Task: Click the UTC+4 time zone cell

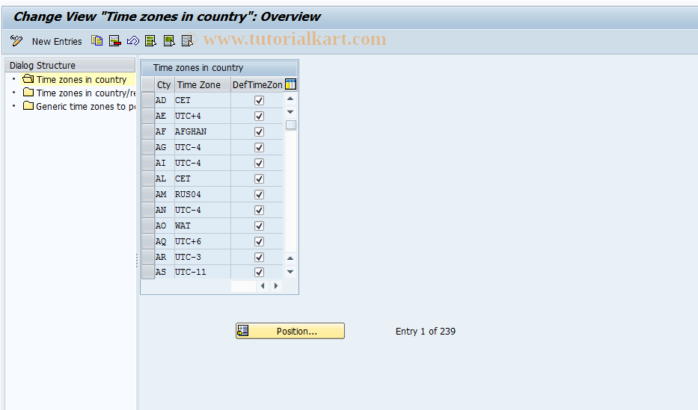Action: 202,116
